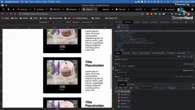The image size is (195, 110).
Task: Open the Layout tab in styles pane
Action: point(134,53)
